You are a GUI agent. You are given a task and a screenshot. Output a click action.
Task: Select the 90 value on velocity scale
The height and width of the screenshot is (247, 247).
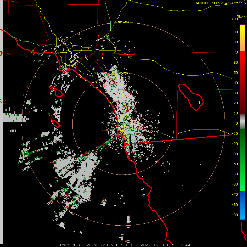click(236, 32)
